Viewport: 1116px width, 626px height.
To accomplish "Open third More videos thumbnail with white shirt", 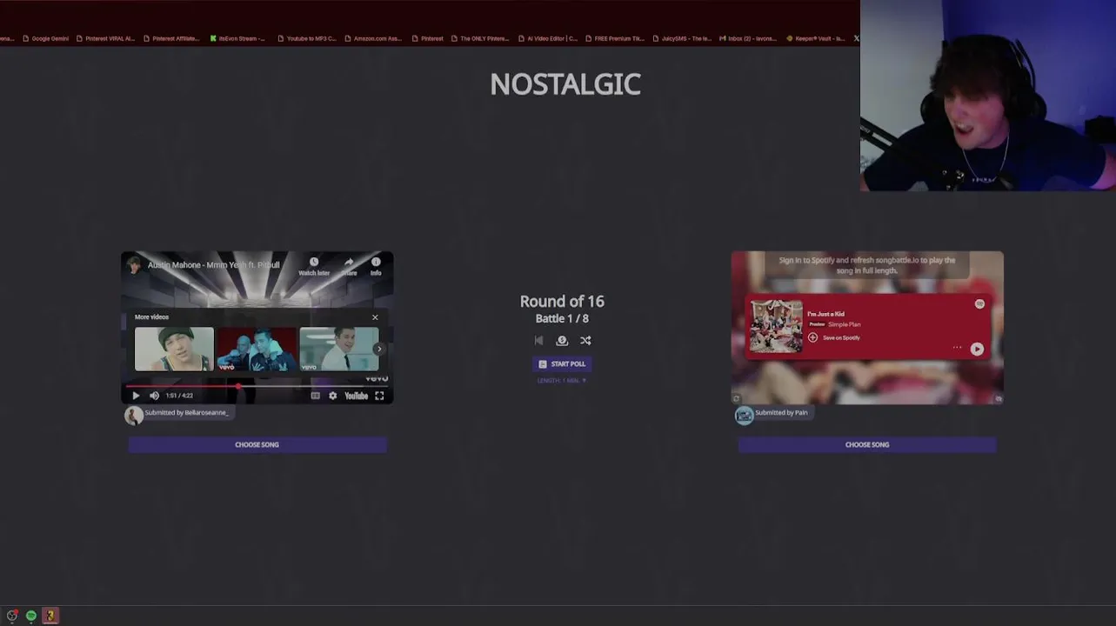I will coord(338,349).
